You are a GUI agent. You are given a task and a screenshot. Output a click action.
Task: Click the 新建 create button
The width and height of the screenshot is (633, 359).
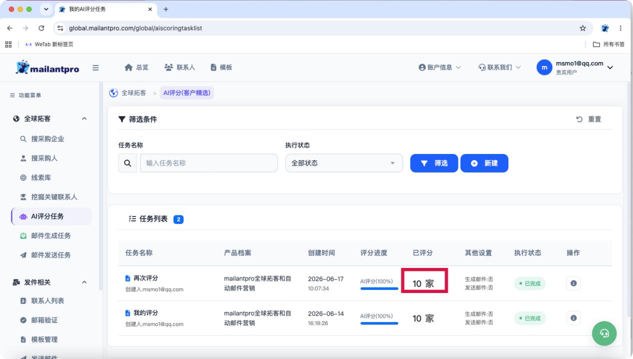pyautogui.click(x=484, y=163)
